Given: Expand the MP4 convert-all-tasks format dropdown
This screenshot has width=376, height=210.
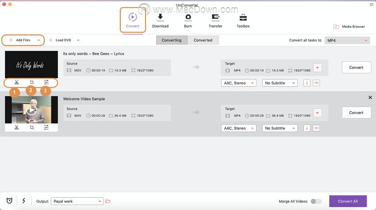Looking at the screenshot, I should (347, 40).
